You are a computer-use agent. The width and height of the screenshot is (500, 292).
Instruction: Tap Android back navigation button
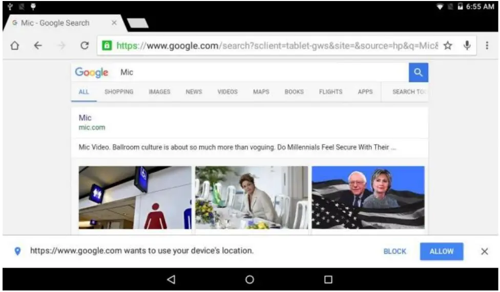pos(171,280)
